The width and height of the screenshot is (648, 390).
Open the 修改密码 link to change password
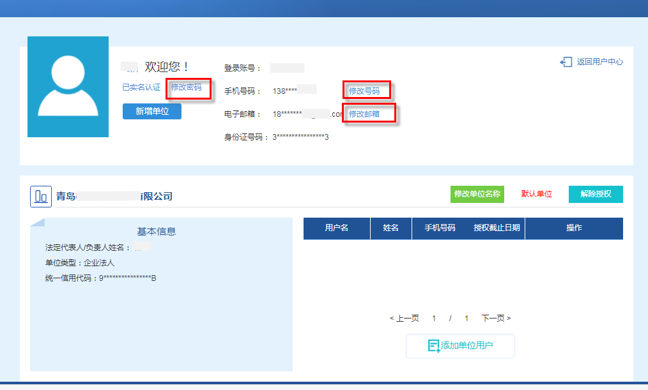187,88
